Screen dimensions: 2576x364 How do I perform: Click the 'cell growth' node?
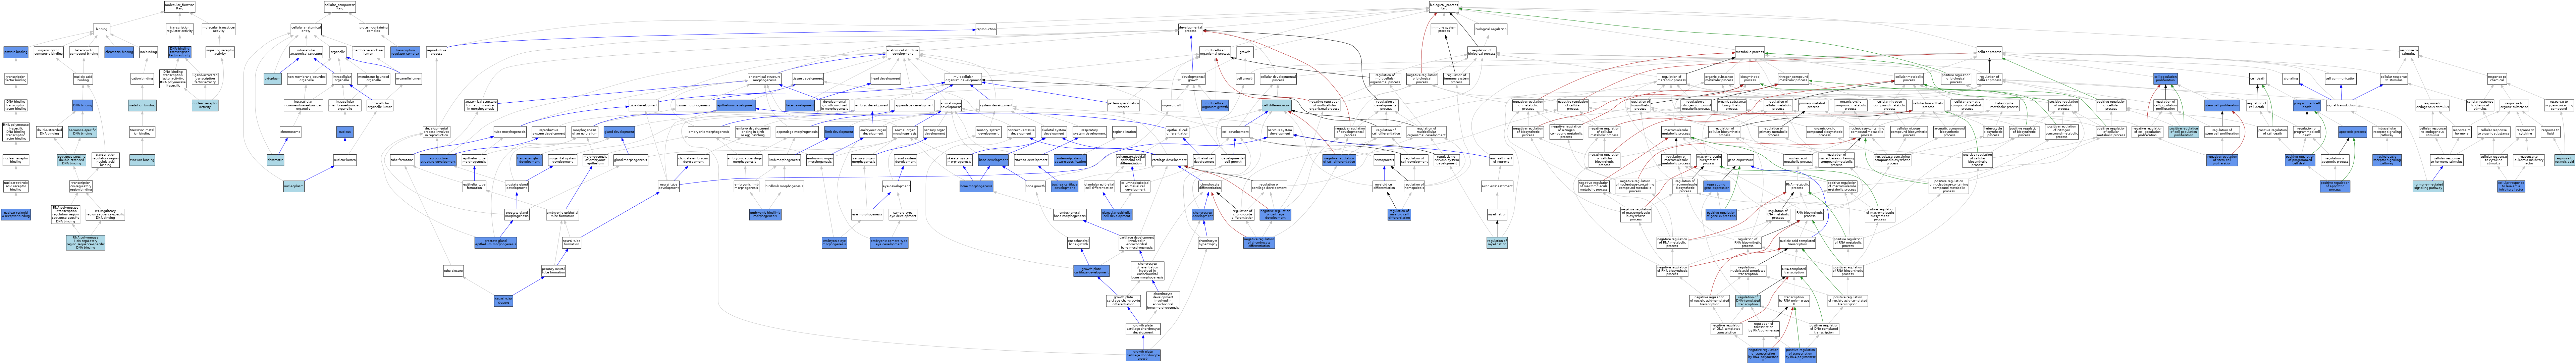(x=1245, y=79)
